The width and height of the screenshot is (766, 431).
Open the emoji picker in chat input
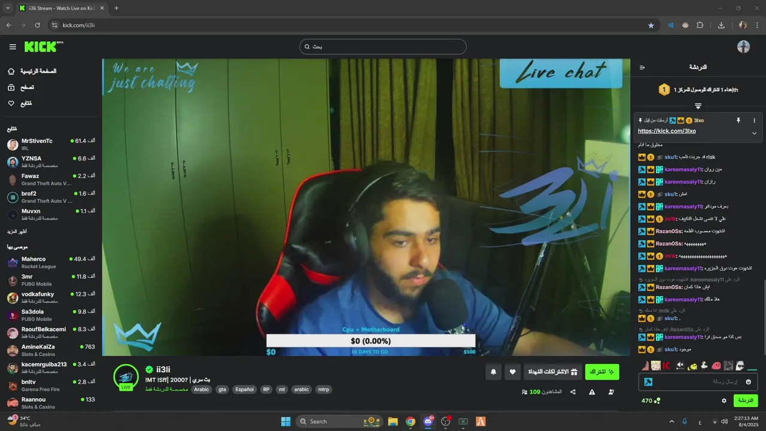748,382
